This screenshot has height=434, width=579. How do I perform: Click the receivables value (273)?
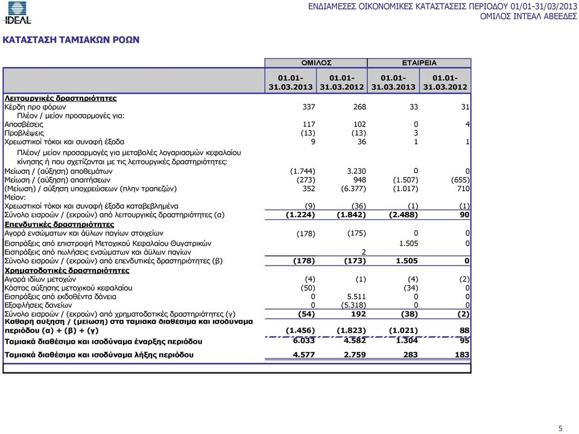tap(306, 180)
